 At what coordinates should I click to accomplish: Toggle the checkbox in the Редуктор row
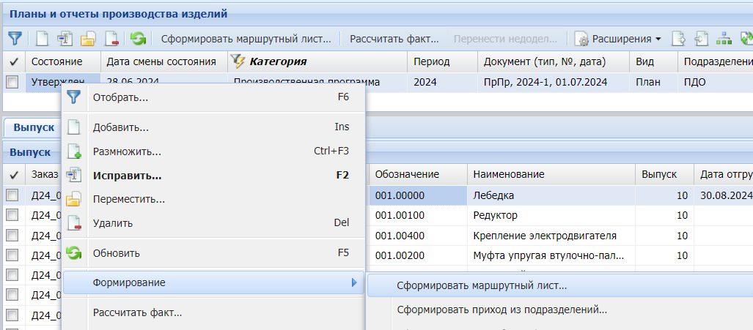[12, 215]
